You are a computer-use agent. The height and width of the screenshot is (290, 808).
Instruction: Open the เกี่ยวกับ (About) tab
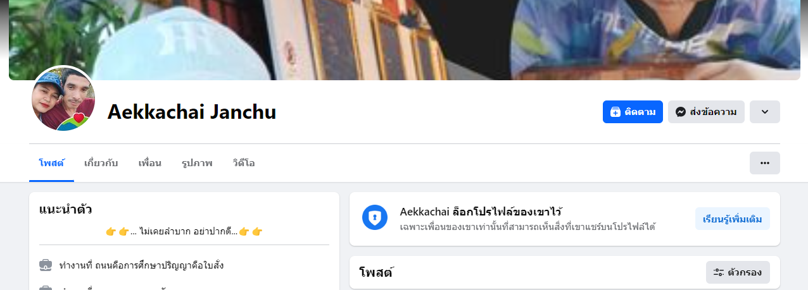click(101, 163)
